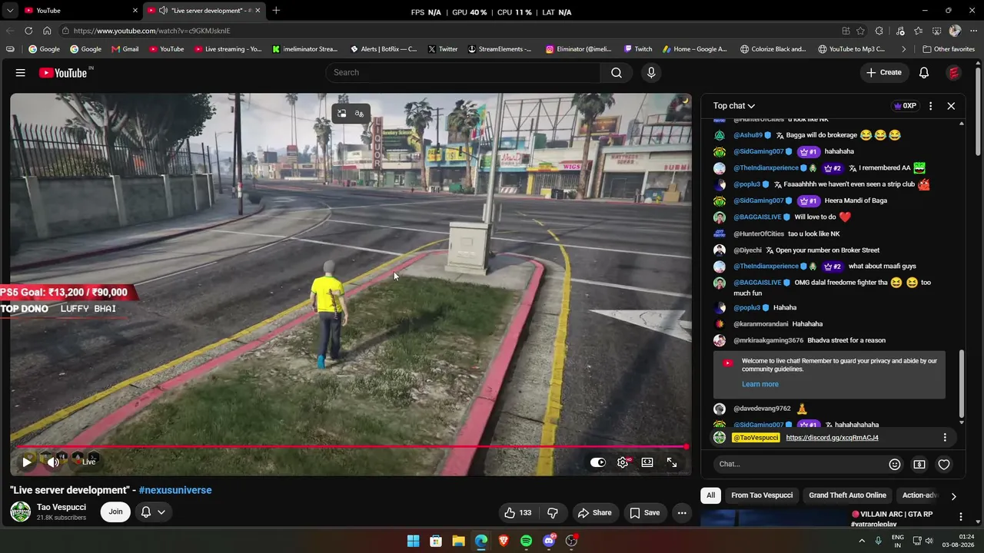Image resolution: width=984 pixels, height=553 pixels.
Task: Select the Grand Theft Auto Online chip
Action: point(847,495)
